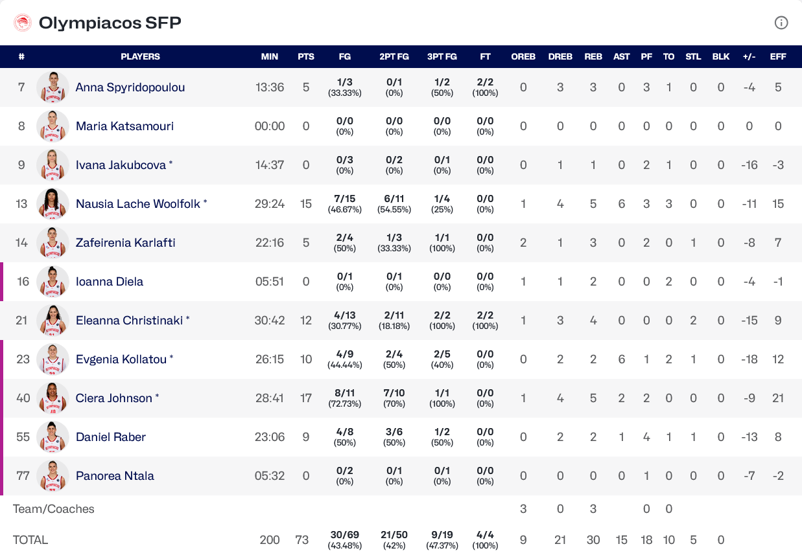The width and height of the screenshot is (802, 555).
Task: Open Eleanna Christinaki's player profile link
Action: click(x=129, y=321)
